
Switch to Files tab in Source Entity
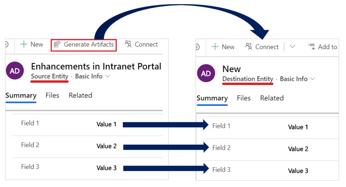[x=52, y=96]
